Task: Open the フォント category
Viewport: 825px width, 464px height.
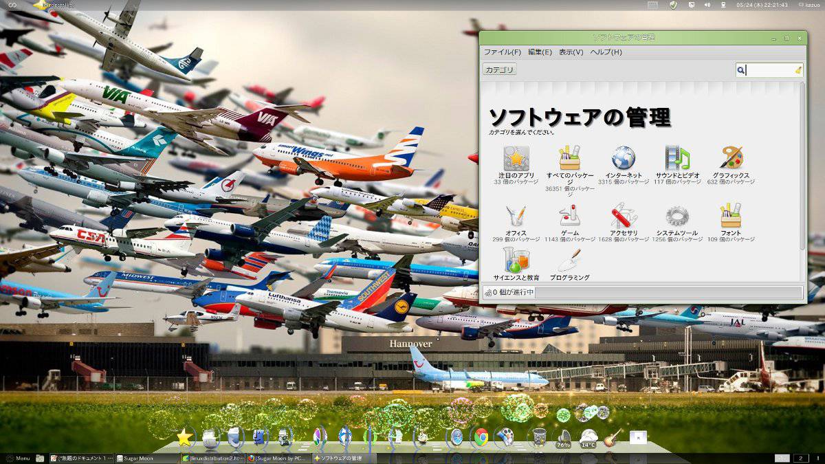Action: [731, 223]
